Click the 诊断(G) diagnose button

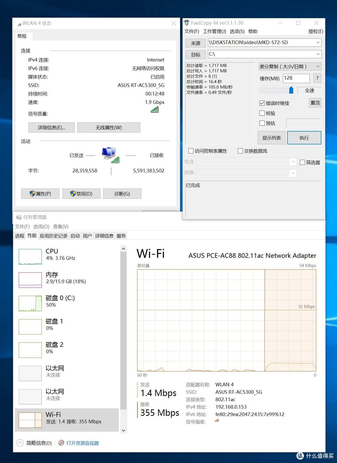tap(122, 194)
